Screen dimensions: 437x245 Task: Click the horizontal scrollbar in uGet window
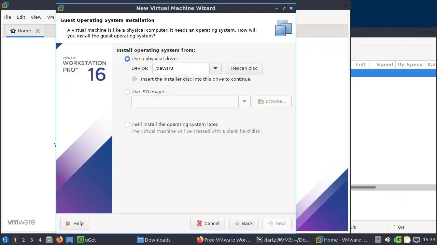(363, 187)
